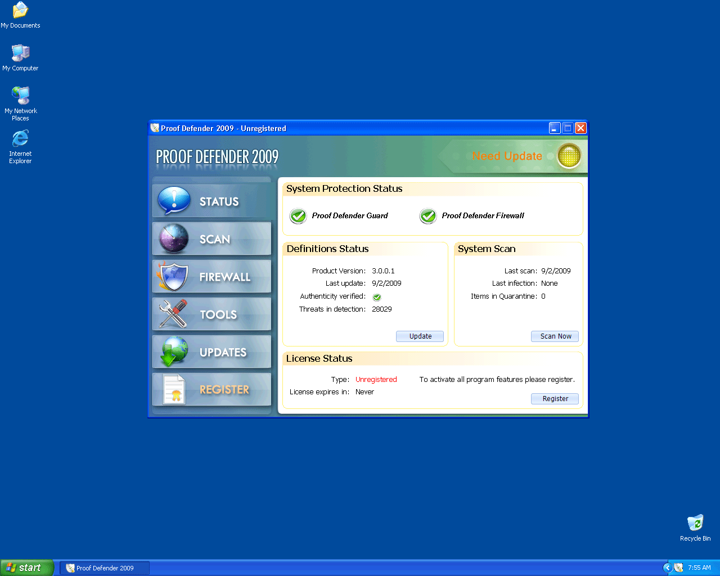
Task: Click the Proof Defender 2009 taskbar button
Action: (x=104, y=568)
